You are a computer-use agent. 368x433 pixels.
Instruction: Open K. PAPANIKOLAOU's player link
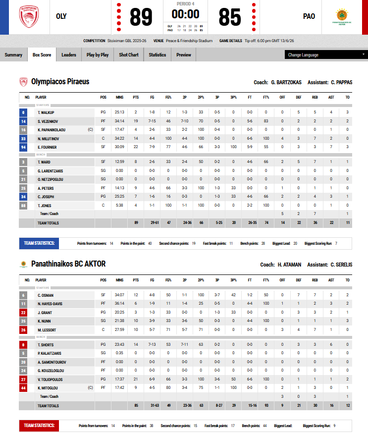tap(52, 130)
